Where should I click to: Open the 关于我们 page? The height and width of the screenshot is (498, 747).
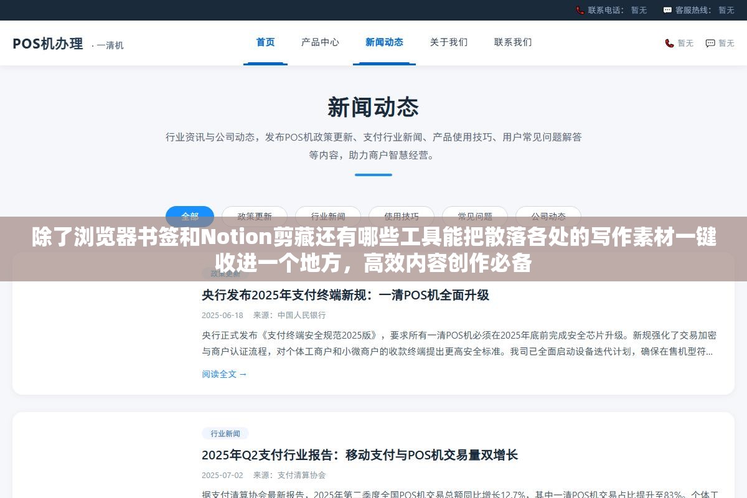[x=448, y=42]
